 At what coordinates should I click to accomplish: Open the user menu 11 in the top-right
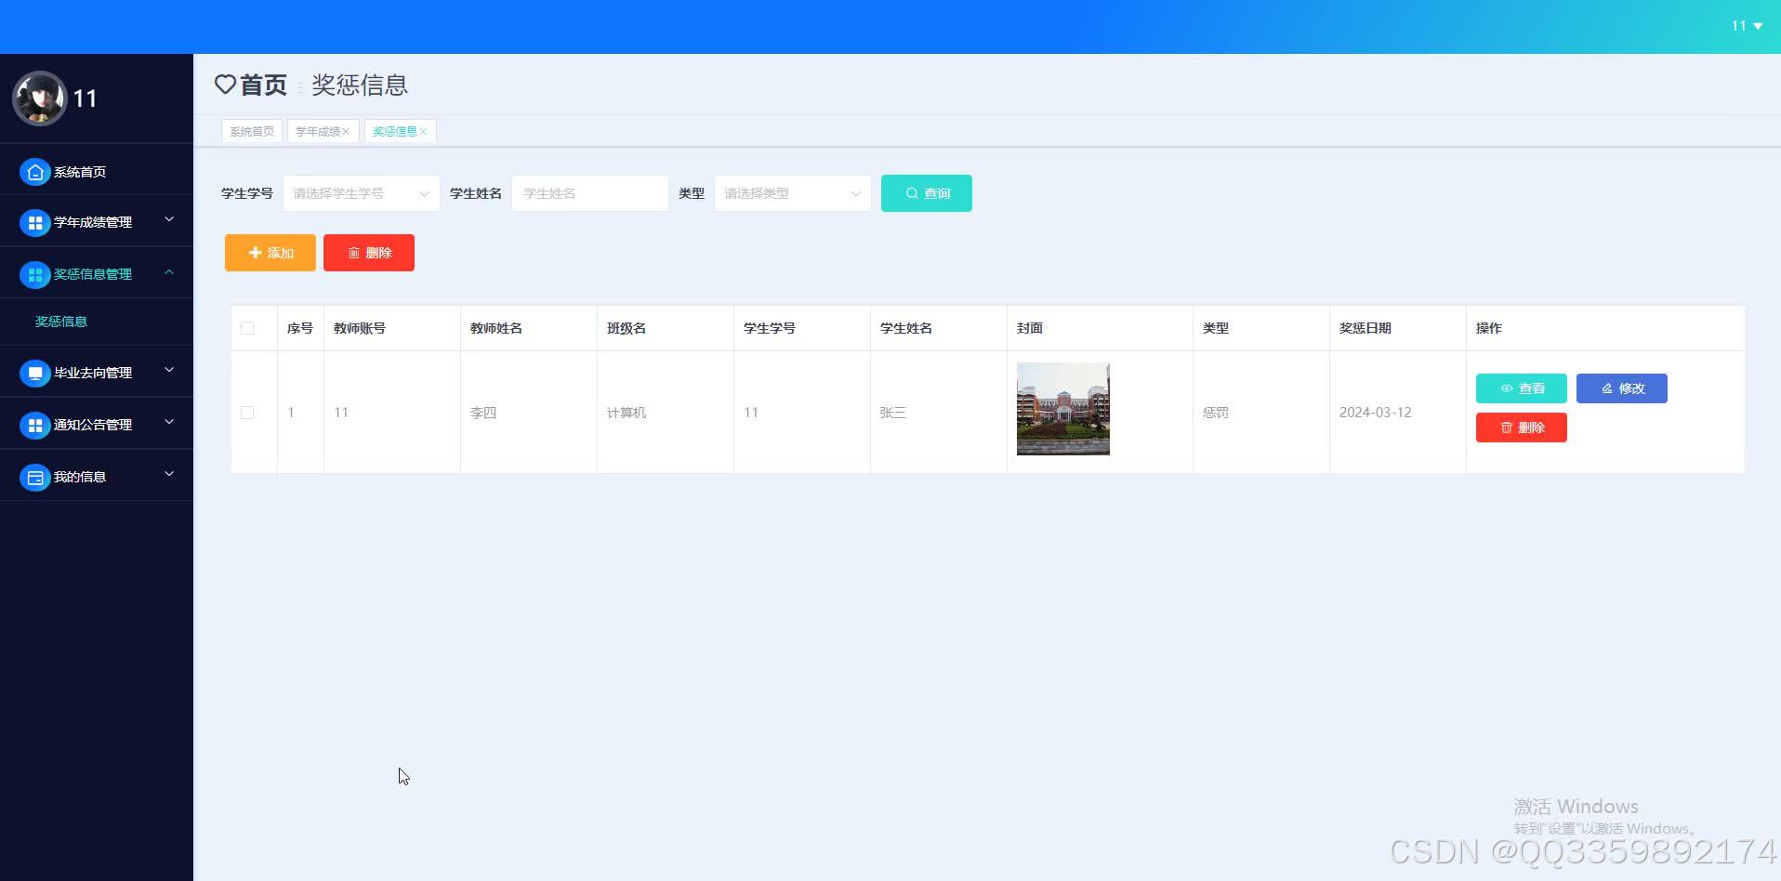tap(1747, 26)
